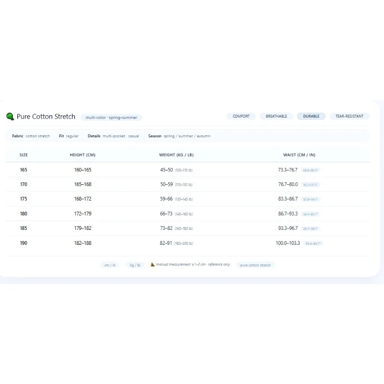Click the height value 172–179
384x384 pixels.
(83, 214)
